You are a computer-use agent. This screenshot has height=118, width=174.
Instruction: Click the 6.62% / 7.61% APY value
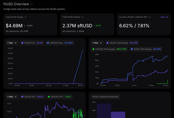(x=134, y=26)
